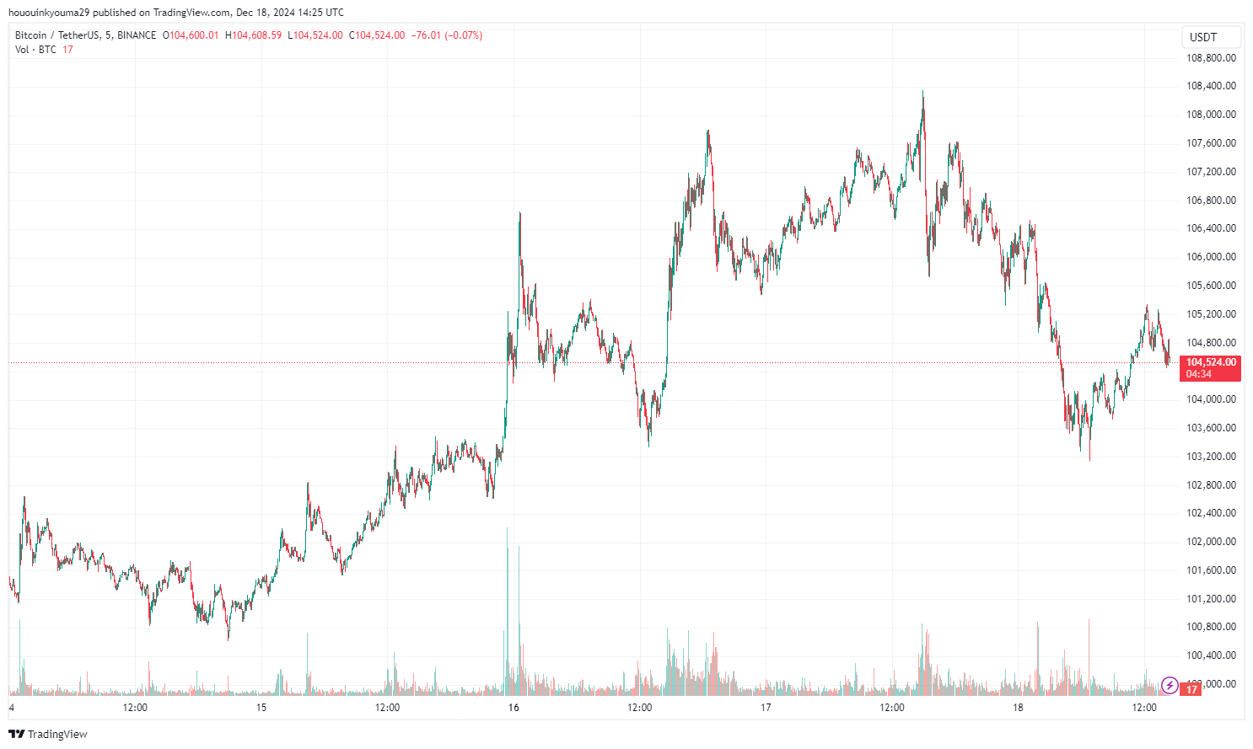Click the purple lightning bolt icon
Image resolution: width=1253 pixels, height=749 pixels.
click(1170, 685)
